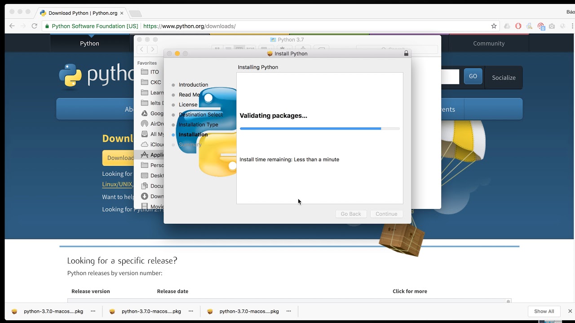
Task: Click the releases table scrollbar
Action: (509, 301)
